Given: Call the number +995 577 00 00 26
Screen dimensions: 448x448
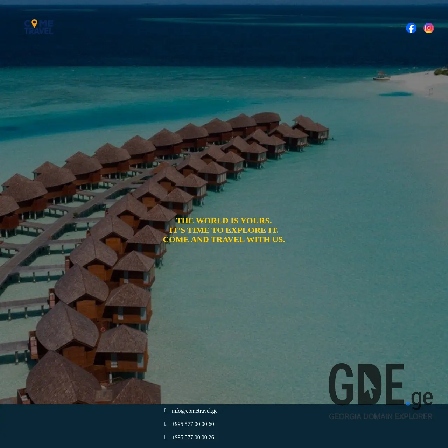Looking at the screenshot, I should point(193,437).
